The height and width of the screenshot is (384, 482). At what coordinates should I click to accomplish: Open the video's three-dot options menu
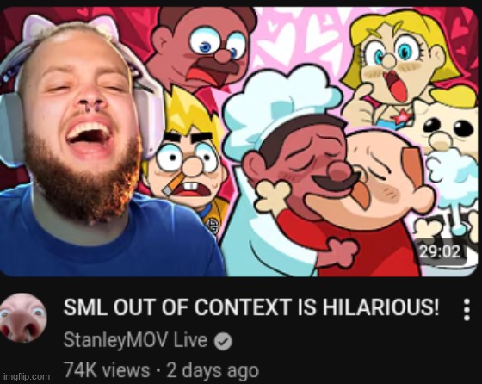point(467,310)
